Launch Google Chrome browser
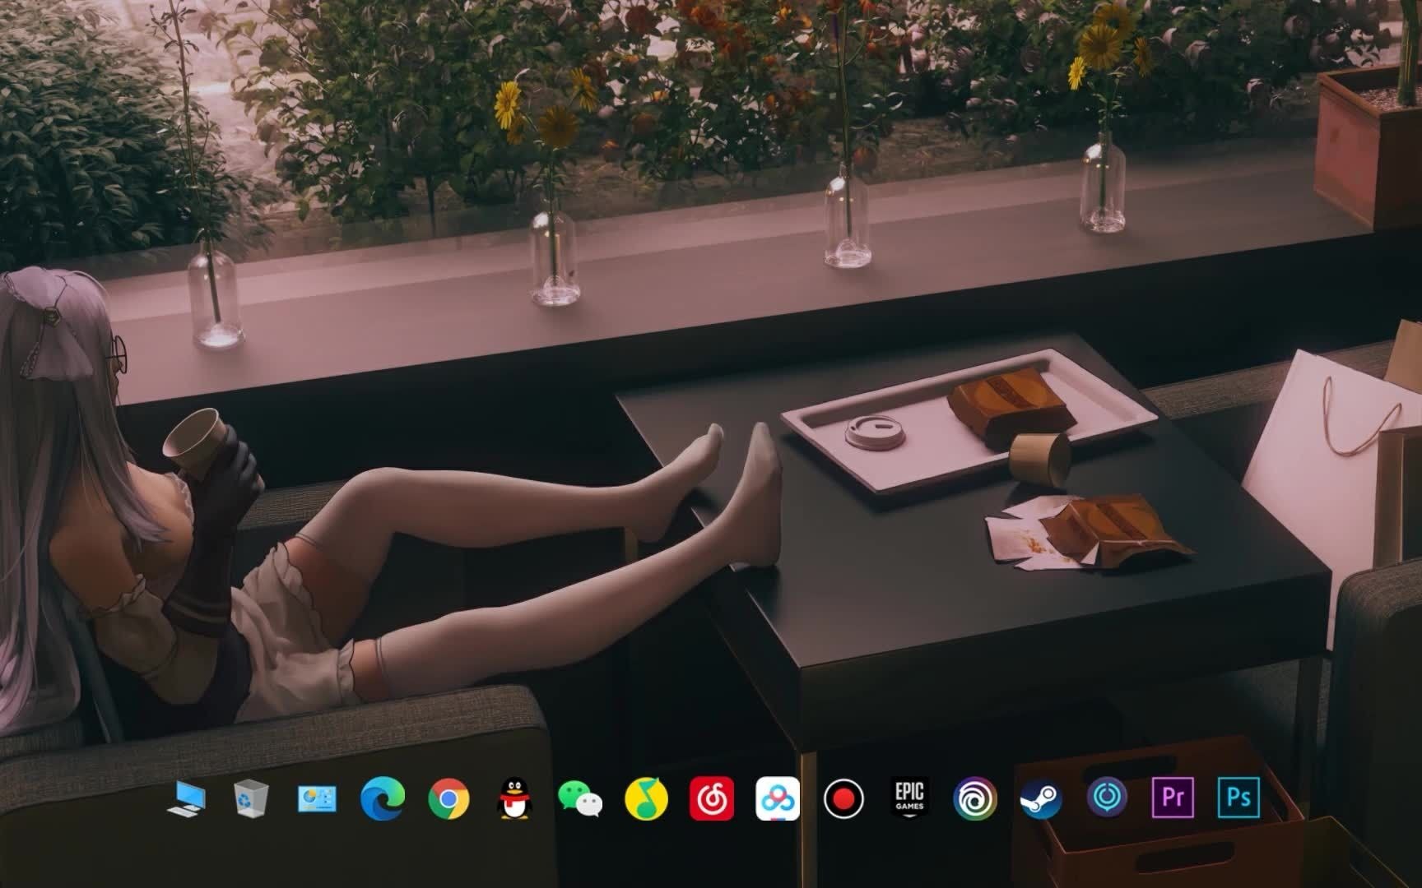Image resolution: width=1422 pixels, height=888 pixels. 448,798
